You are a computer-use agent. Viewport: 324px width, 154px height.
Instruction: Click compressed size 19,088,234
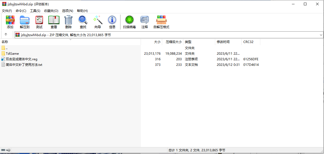pyautogui.click(x=174, y=54)
